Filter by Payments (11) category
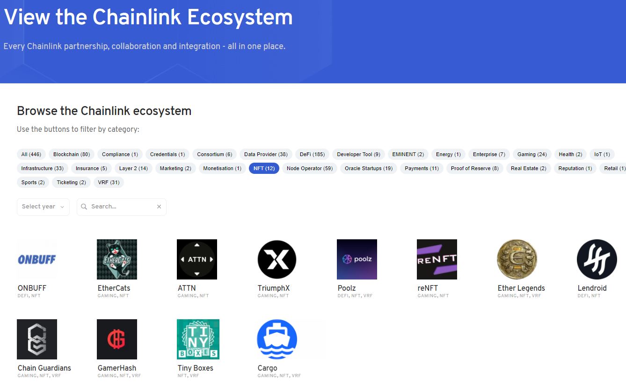This screenshot has height=387, width=626. pos(422,168)
